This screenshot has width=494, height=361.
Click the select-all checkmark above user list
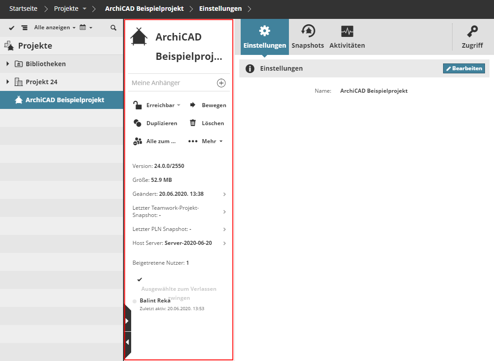pyautogui.click(x=140, y=280)
